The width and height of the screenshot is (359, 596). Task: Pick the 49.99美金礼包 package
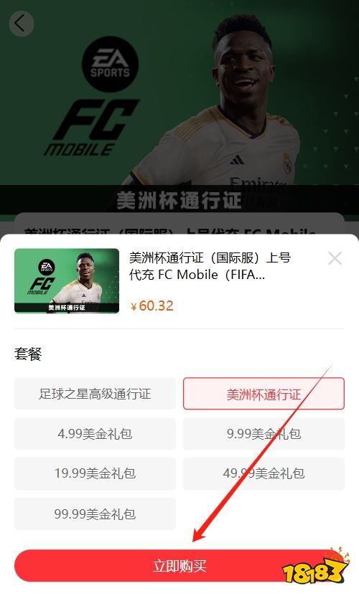coord(264,473)
